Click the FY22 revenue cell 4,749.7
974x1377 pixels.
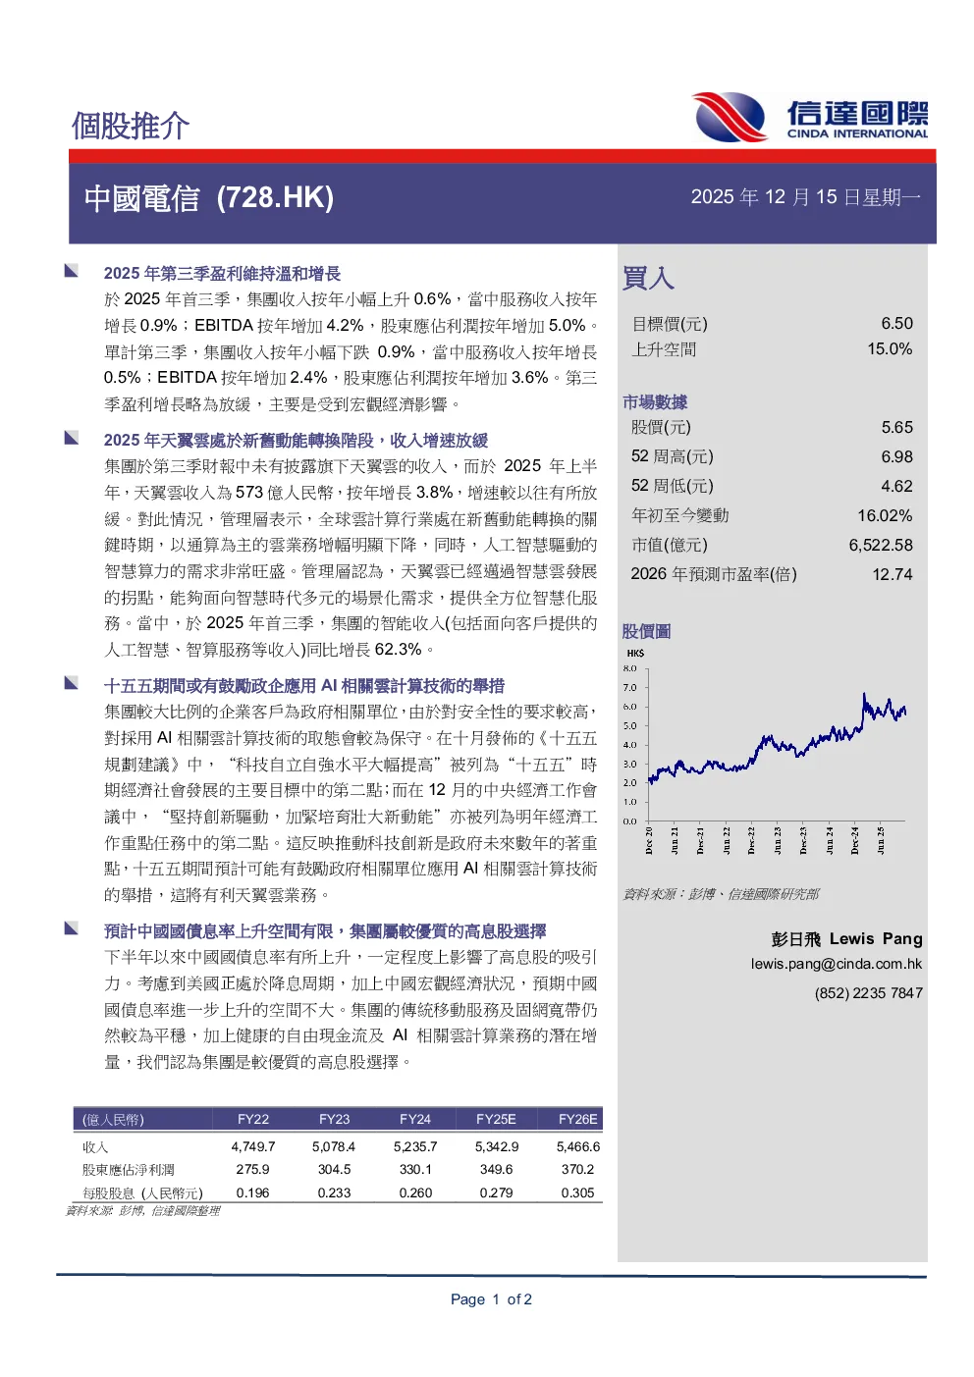coord(253,1146)
